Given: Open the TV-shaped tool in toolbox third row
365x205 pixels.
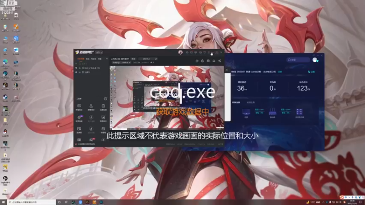Looking at the screenshot, I should click(x=103, y=130).
